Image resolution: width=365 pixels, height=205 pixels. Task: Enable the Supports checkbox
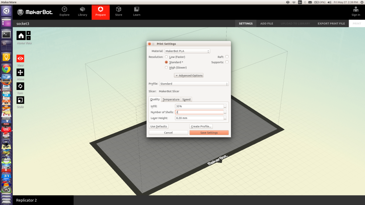227,62
